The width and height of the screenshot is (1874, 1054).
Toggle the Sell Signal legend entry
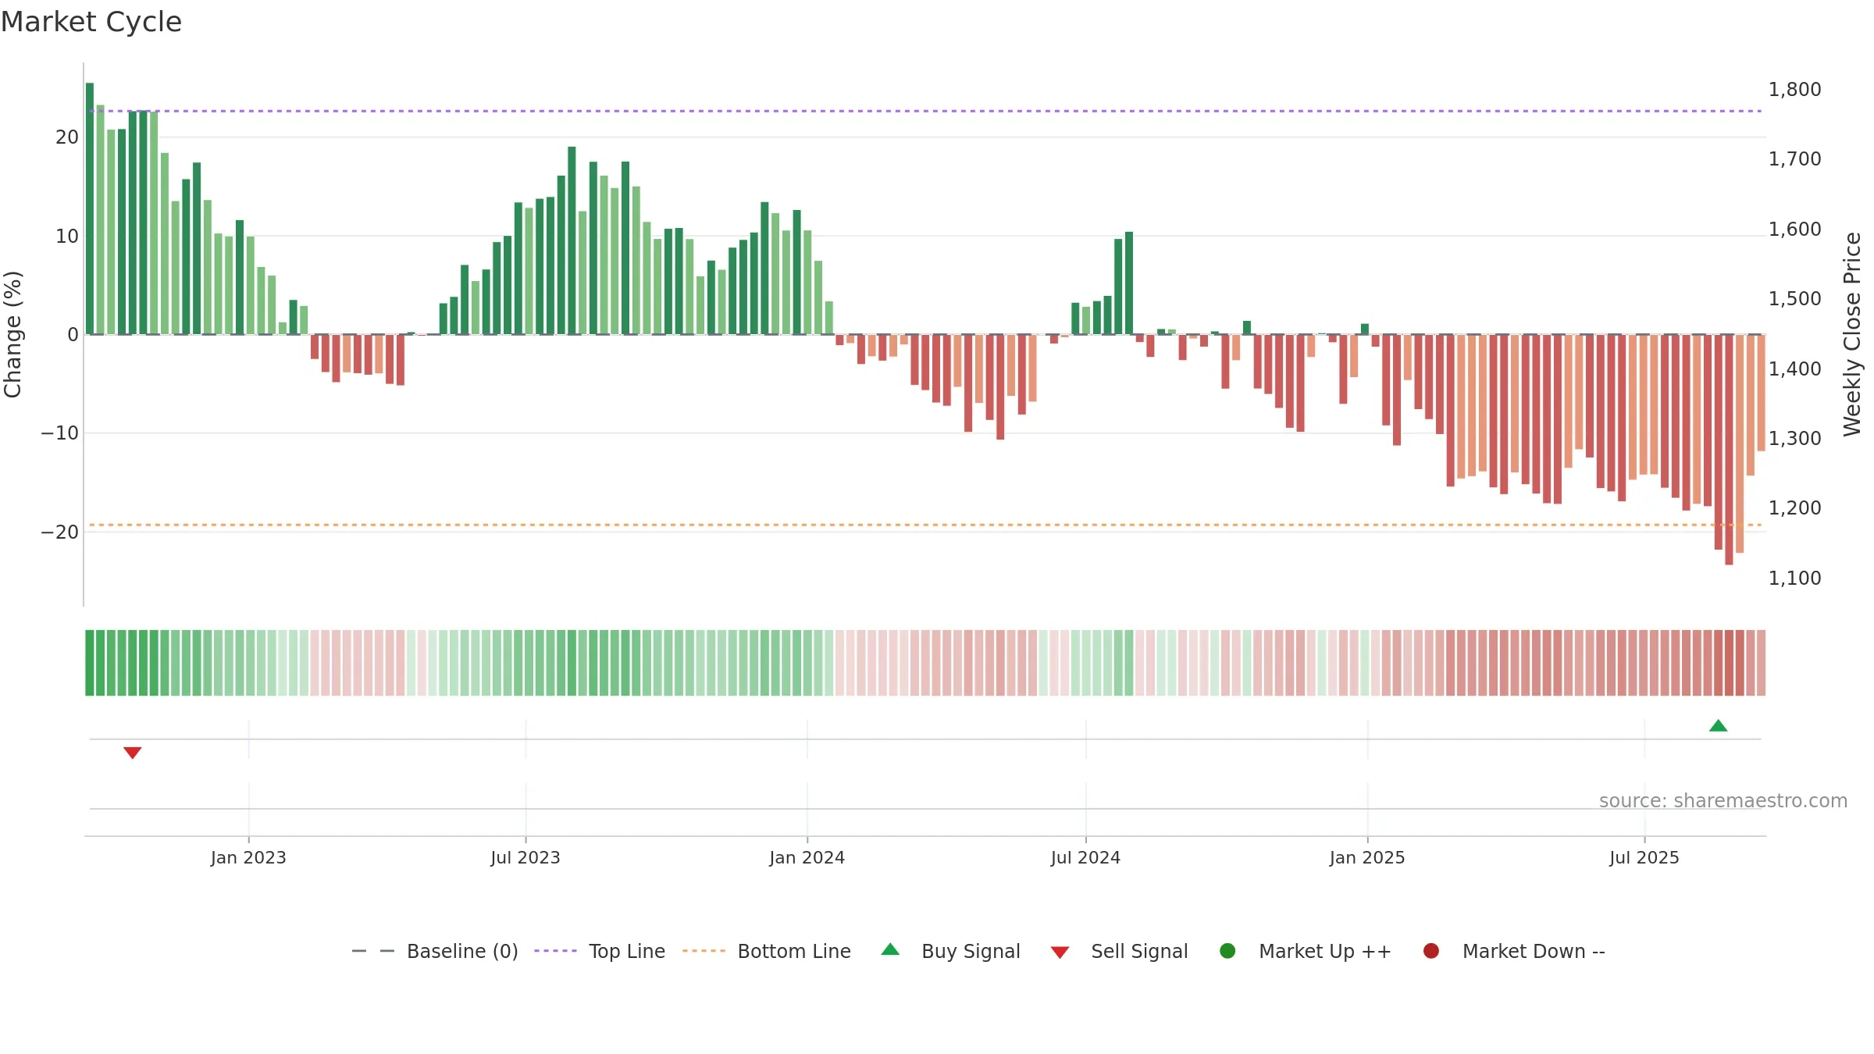tap(1119, 951)
